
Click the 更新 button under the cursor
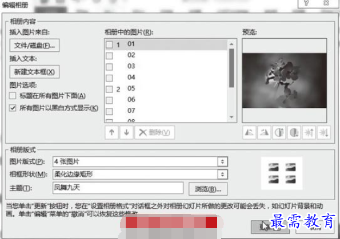click(270, 227)
